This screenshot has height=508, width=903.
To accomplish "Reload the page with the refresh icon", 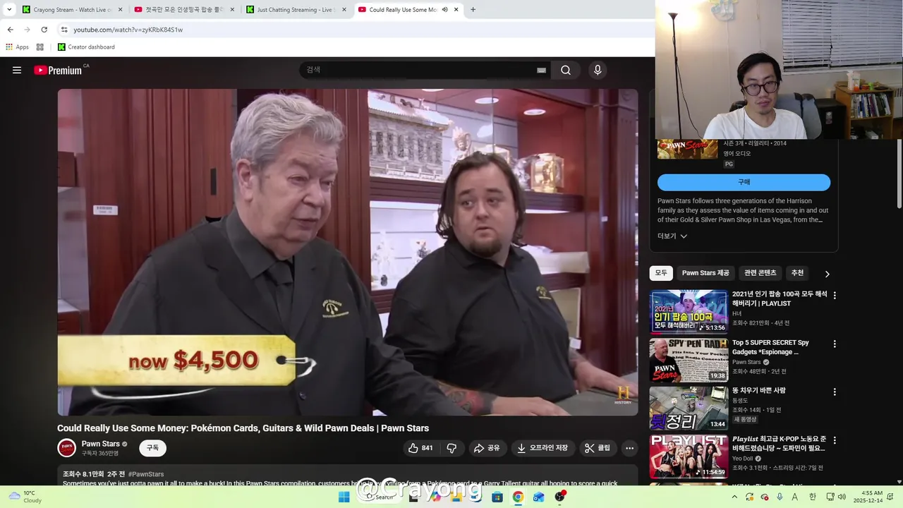I will [44, 30].
